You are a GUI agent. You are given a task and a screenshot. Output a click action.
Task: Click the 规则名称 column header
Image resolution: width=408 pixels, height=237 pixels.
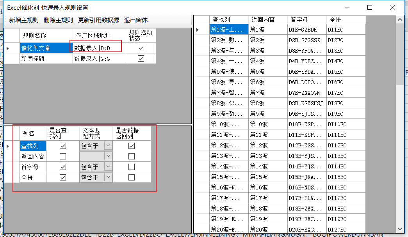tap(46, 35)
